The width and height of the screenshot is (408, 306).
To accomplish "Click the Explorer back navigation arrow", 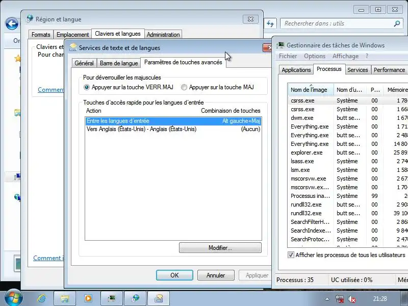I will [12, 23].
